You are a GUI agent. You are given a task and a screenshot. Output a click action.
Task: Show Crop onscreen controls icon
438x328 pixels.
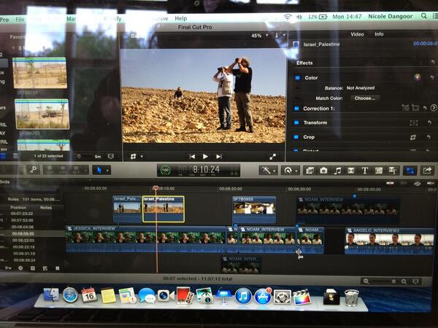pyautogui.click(x=413, y=137)
